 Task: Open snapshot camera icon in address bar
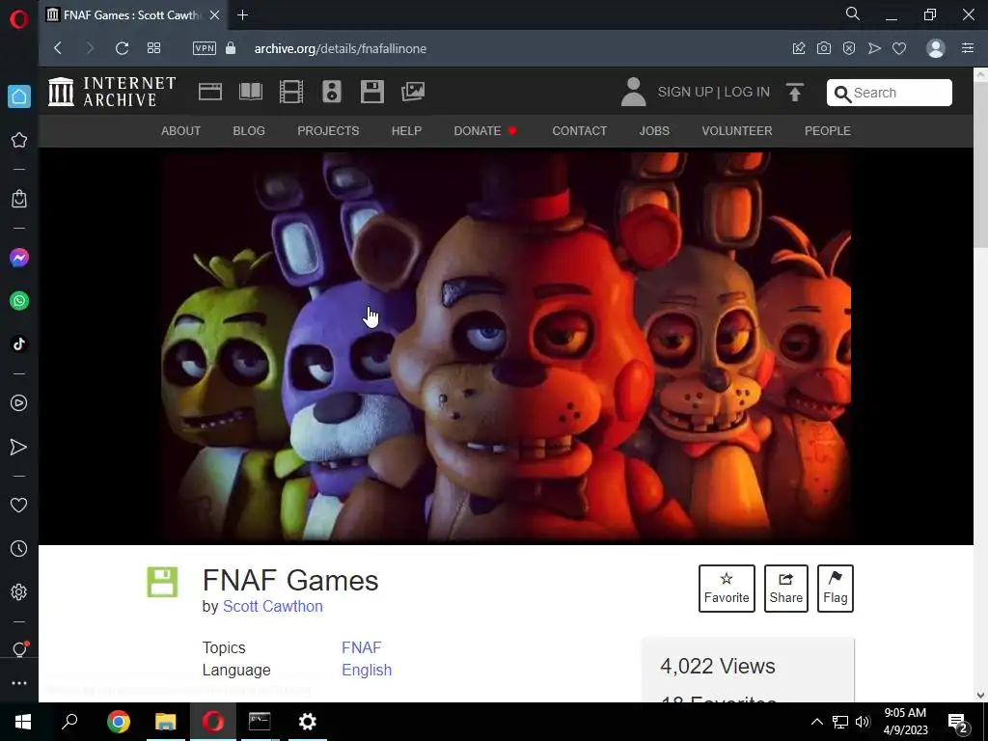tap(824, 48)
